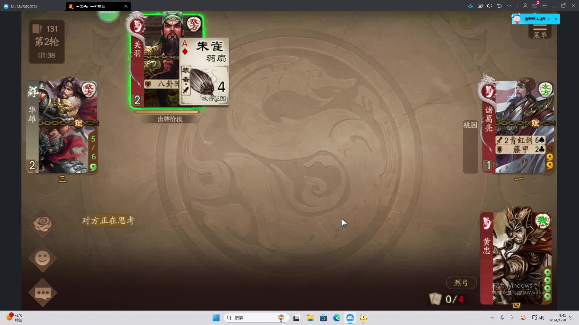
Task: Expand Windows system tray hidden icons
Action: click(492, 318)
